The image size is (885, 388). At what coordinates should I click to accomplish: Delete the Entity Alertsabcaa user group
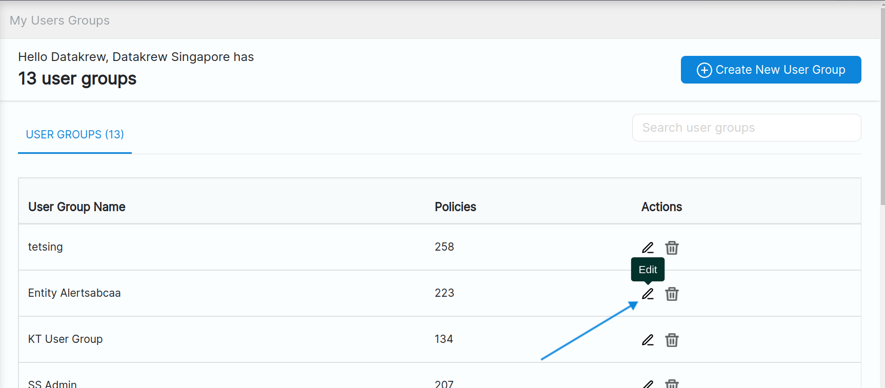click(672, 294)
